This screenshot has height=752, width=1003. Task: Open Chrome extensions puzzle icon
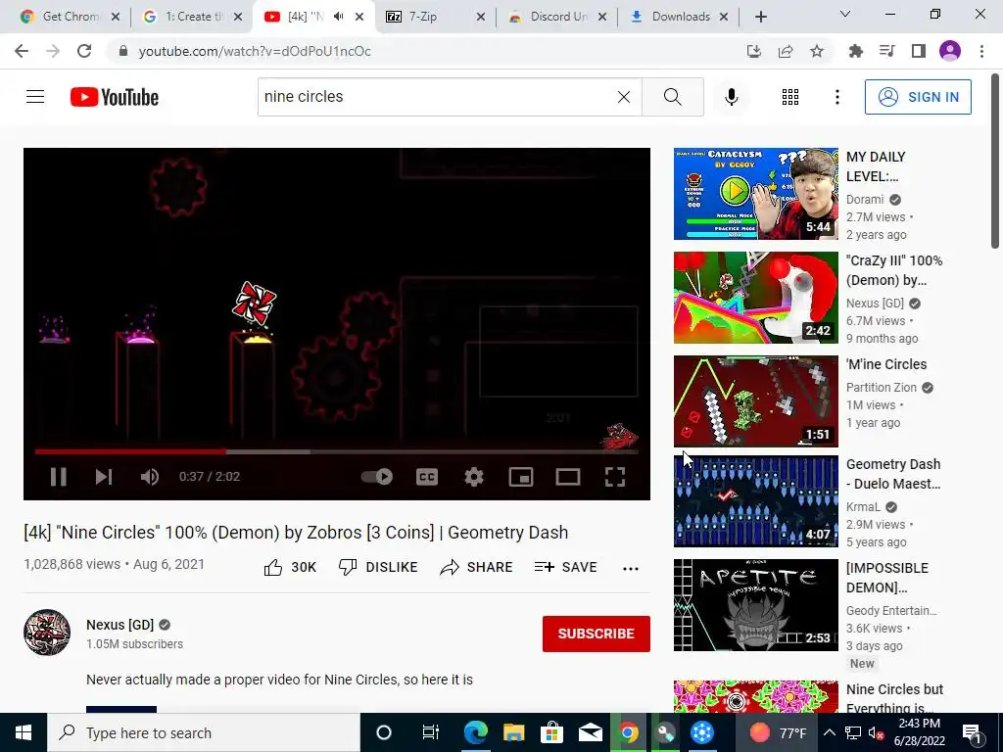pos(856,51)
